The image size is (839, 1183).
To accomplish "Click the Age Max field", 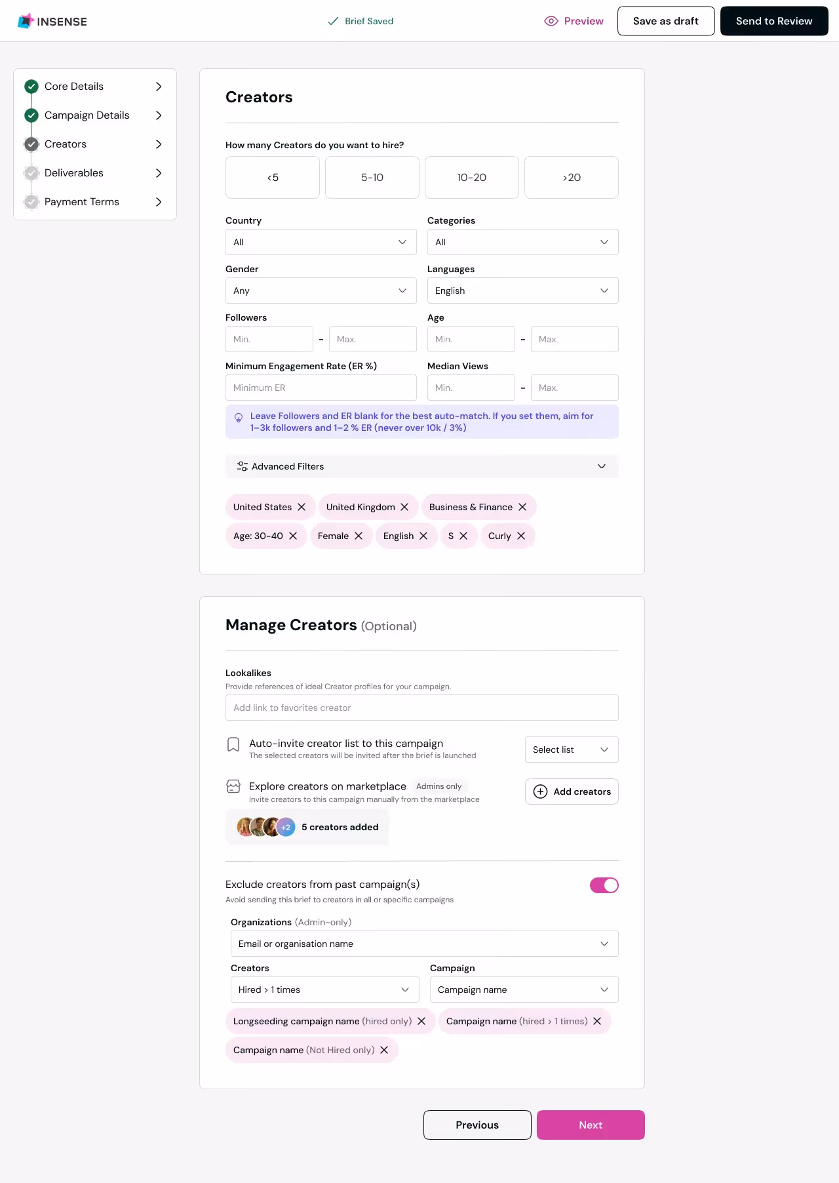I will (x=575, y=339).
